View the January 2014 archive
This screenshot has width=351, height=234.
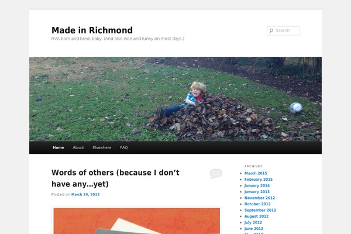point(257,185)
